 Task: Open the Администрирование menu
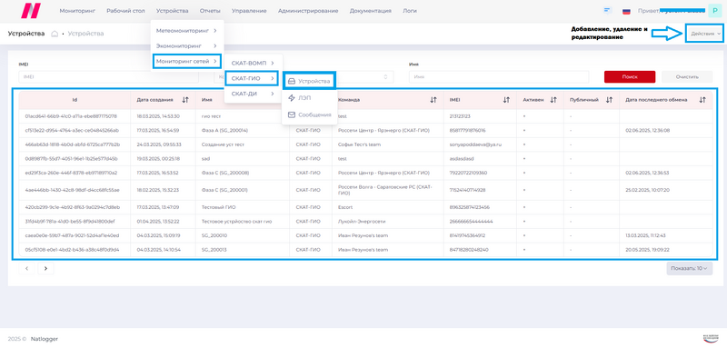(308, 11)
